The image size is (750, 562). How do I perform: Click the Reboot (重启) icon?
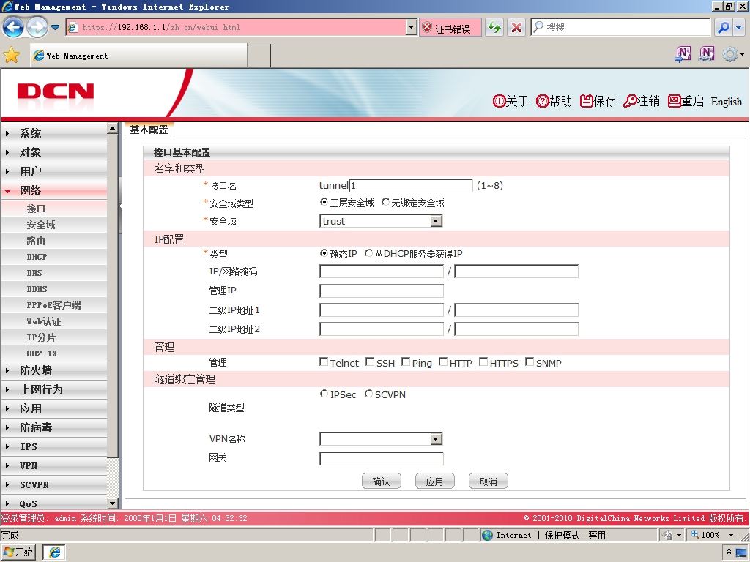675,101
